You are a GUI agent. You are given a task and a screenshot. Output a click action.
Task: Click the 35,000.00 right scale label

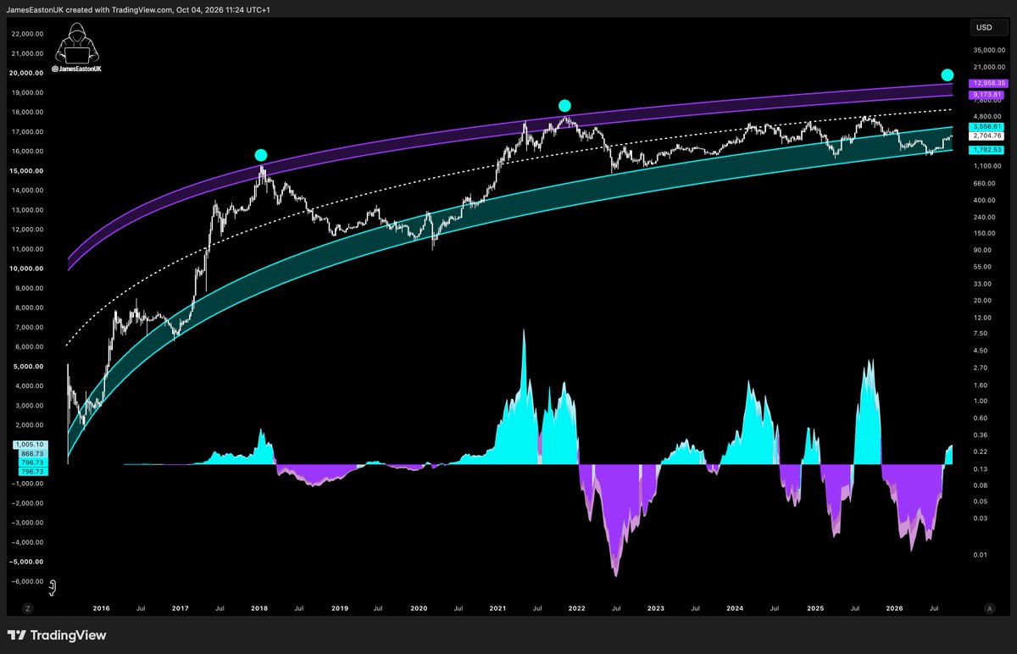pos(989,49)
